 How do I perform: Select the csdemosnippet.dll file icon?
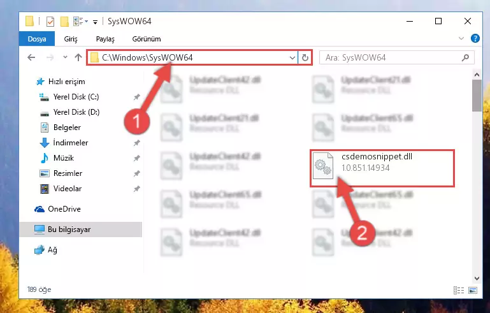(323, 166)
